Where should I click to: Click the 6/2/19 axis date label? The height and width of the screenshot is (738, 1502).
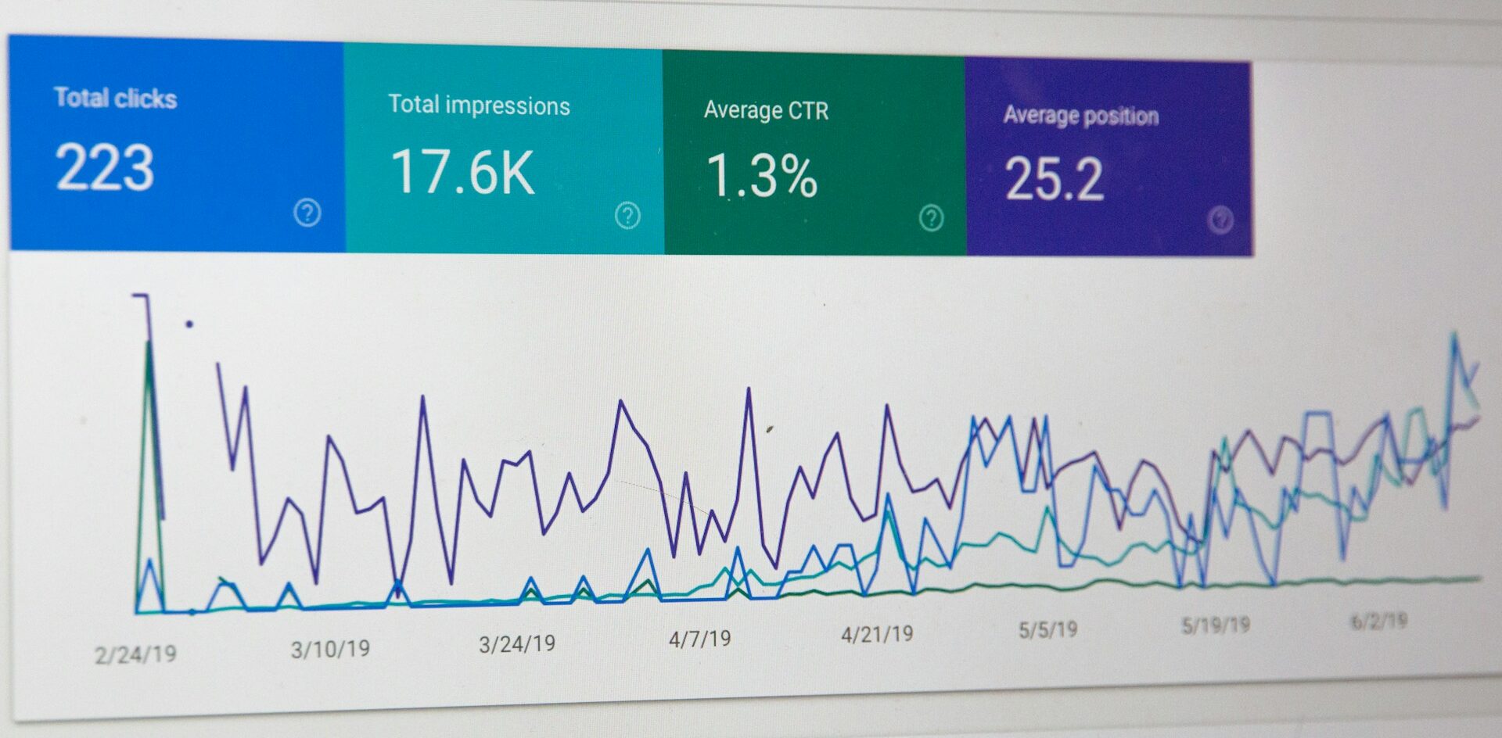(x=1378, y=622)
